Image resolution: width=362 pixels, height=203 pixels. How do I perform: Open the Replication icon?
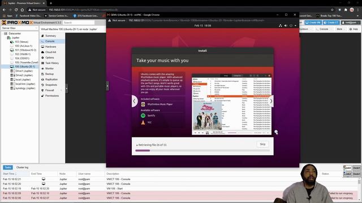tap(43, 80)
